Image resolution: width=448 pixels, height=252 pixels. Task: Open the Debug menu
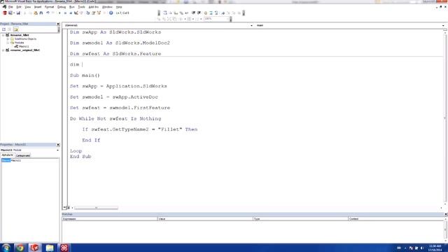(x=62, y=7)
